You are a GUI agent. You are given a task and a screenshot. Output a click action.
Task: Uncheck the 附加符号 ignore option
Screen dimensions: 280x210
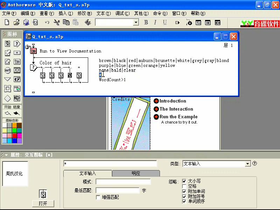(x=184, y=197)
